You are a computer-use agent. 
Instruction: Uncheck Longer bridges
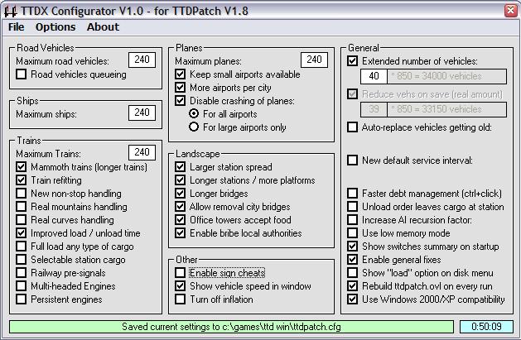coord(180,193)
